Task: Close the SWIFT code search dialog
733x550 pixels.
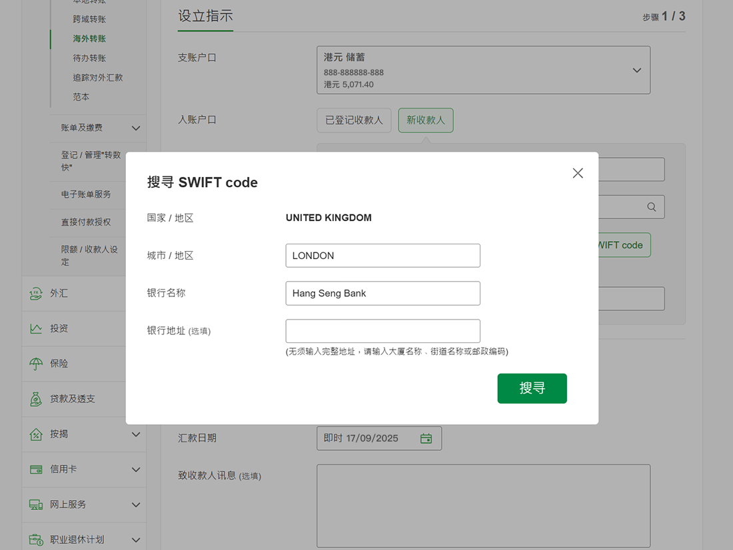Action: (x=578, y=173)
